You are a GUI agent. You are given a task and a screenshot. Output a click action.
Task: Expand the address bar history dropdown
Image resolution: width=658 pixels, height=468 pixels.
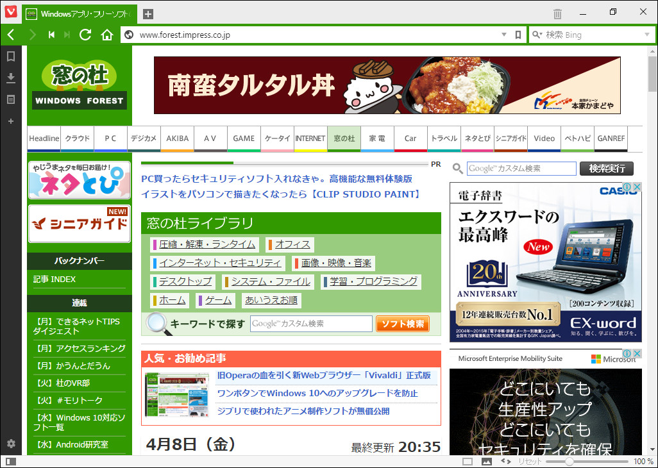click(x=504, y=35)
